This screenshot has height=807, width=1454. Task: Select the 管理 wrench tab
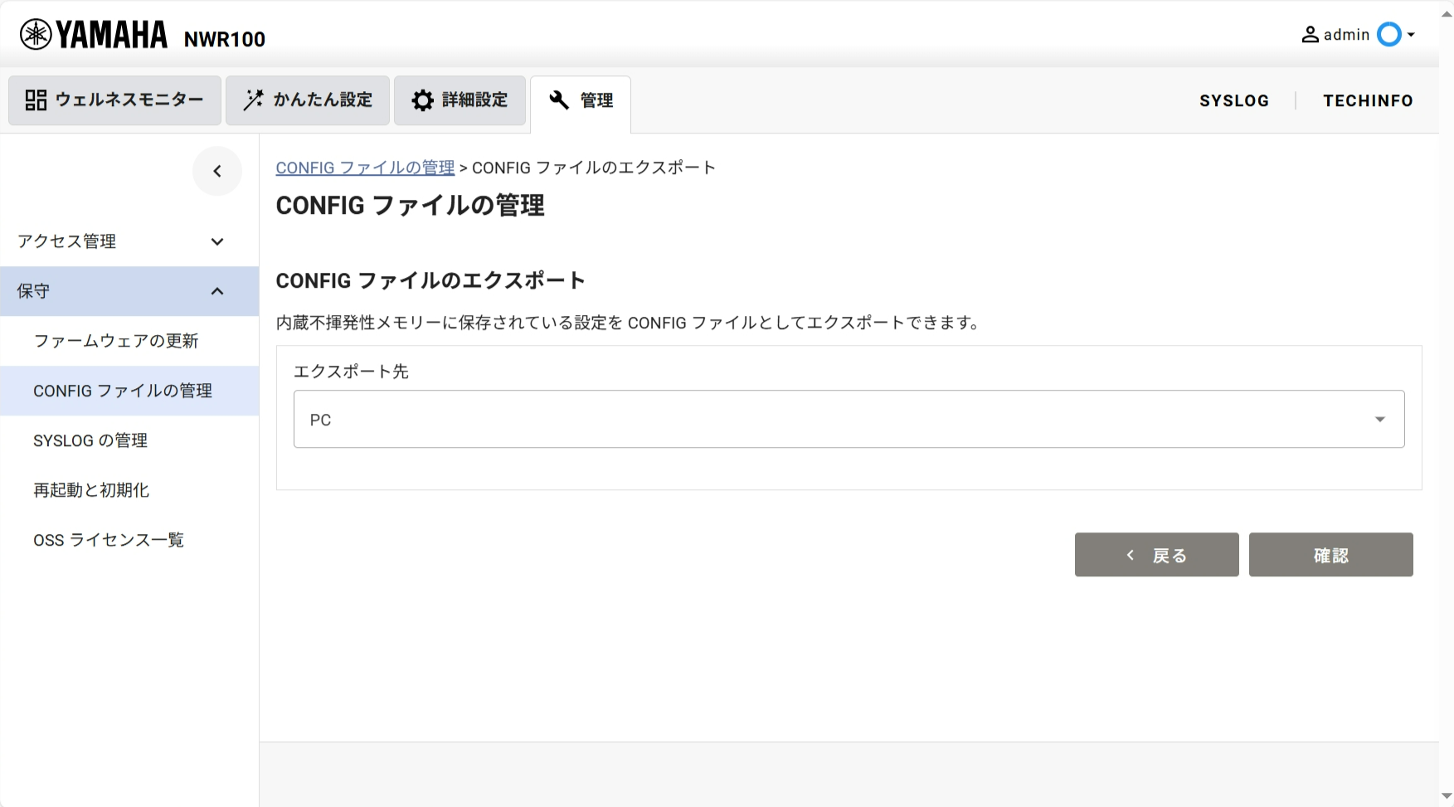pos(581,101)
